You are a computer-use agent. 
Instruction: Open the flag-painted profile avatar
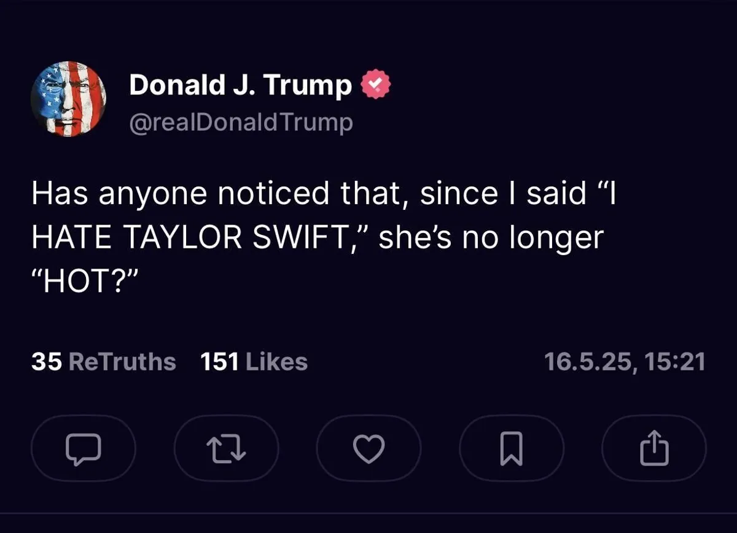tap(69, 99)
